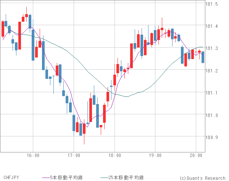This screenshot has width=229, height=181.
Task: Click the 181.2 price axis label
Action: (x=211, y=71)
